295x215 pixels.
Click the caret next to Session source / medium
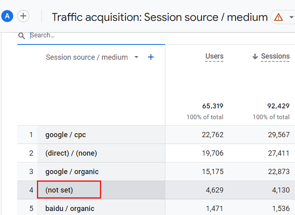136,57
